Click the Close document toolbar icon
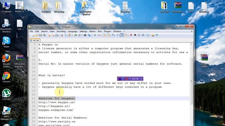 coord(49,35)
